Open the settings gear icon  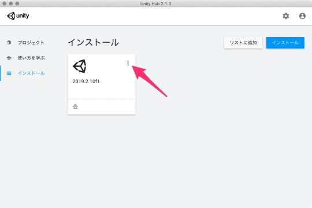[x=286, y=16]
